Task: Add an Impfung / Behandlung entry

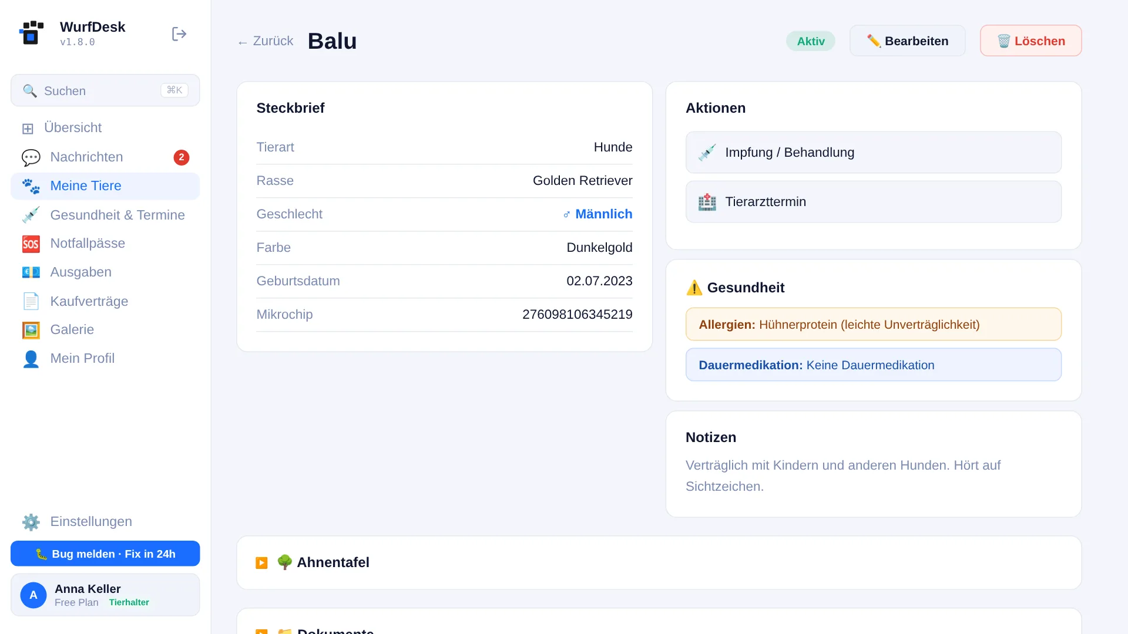Action: 873,153
